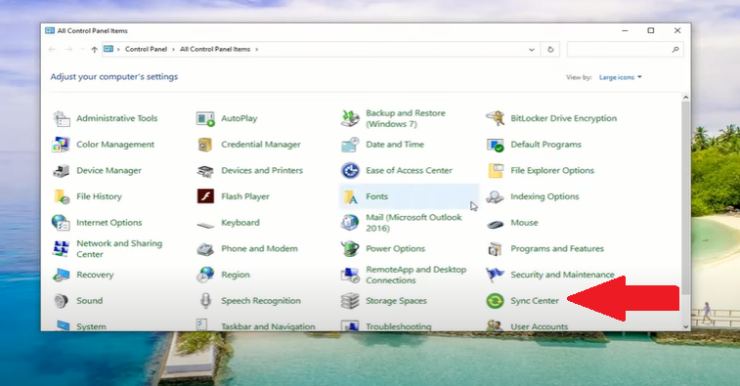The image size is (740, 386).
Task: Open the AutoPlay icon
Action: tap(205, 118)
